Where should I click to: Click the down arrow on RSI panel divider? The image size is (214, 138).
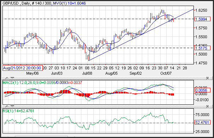[x=12, y=107]
